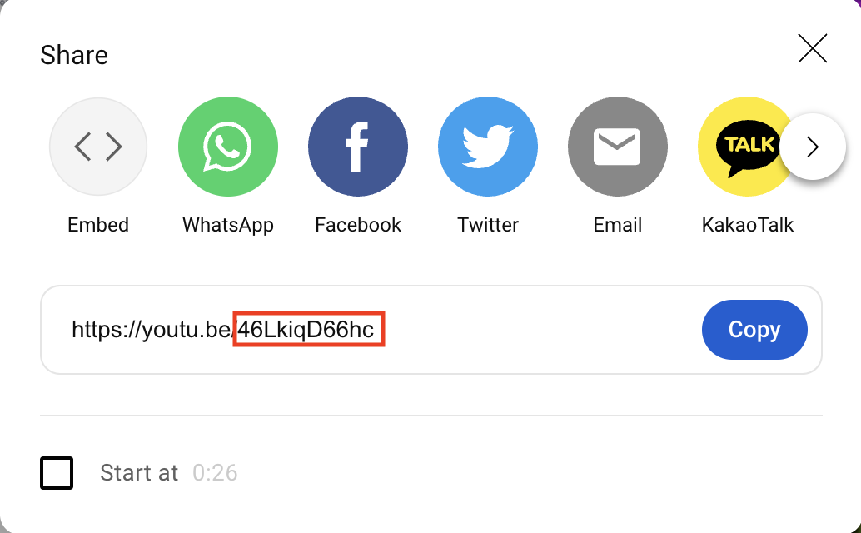861x533 pixels.
Task: Share the video via WhatsApp icon
Action: [228, 147]
